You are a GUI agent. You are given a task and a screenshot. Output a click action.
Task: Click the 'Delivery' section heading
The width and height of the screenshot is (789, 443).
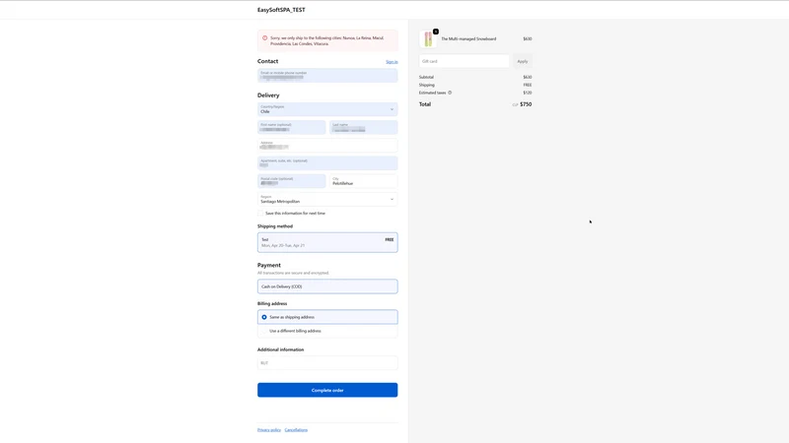pos(268,95)
